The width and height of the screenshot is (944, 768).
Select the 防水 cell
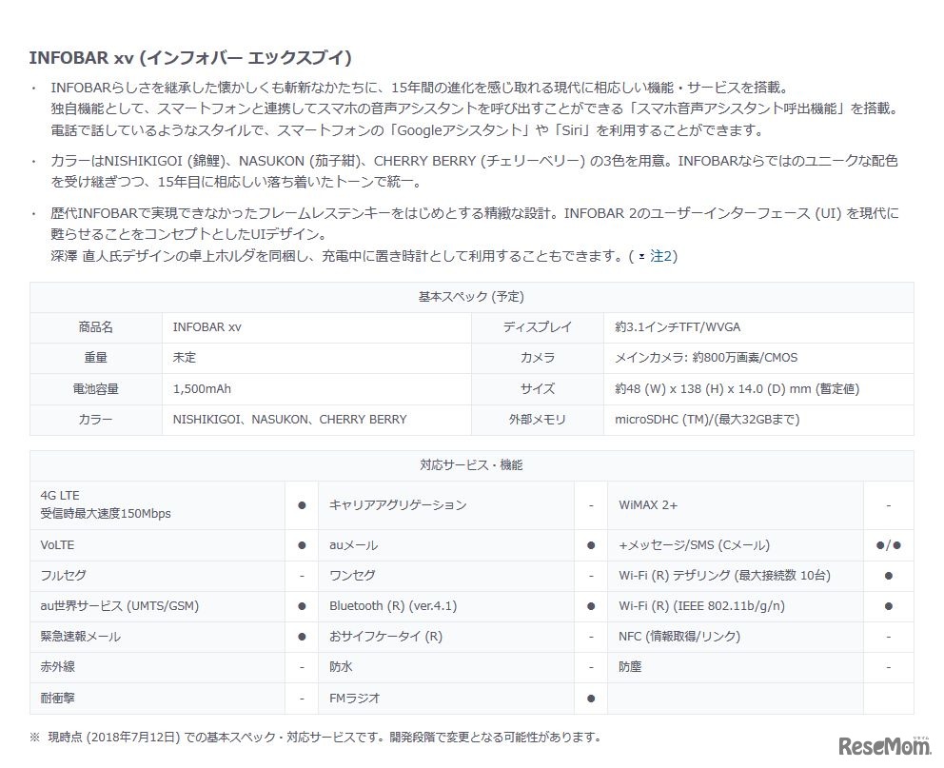pos(446,667)
